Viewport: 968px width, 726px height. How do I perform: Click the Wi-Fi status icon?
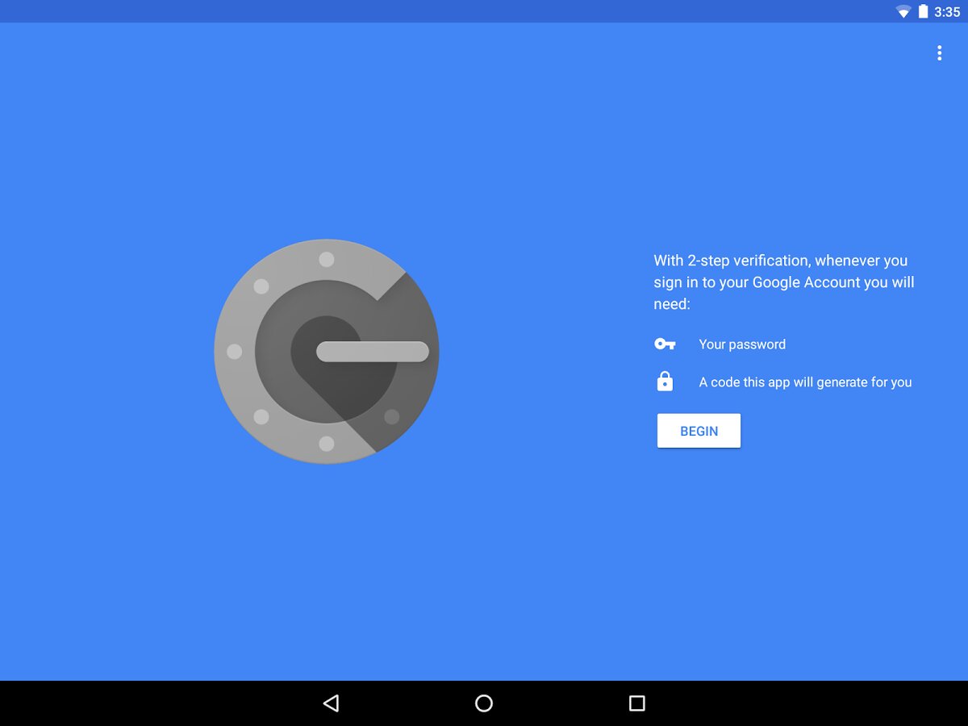903,12
